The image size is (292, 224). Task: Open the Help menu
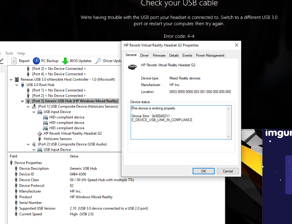click(x=21, y=53)
